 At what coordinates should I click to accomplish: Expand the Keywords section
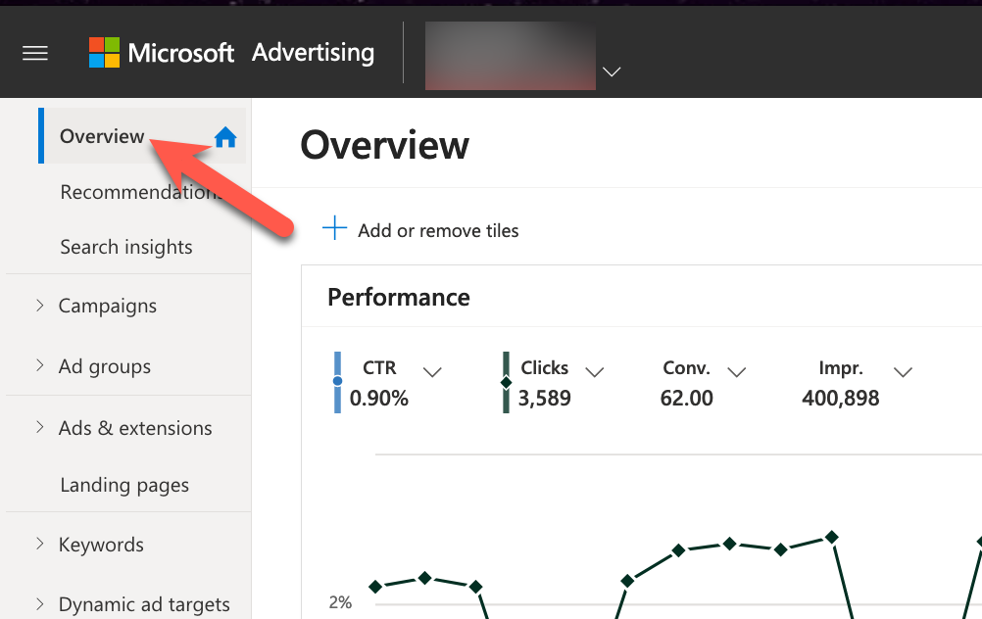pos(37,545)
